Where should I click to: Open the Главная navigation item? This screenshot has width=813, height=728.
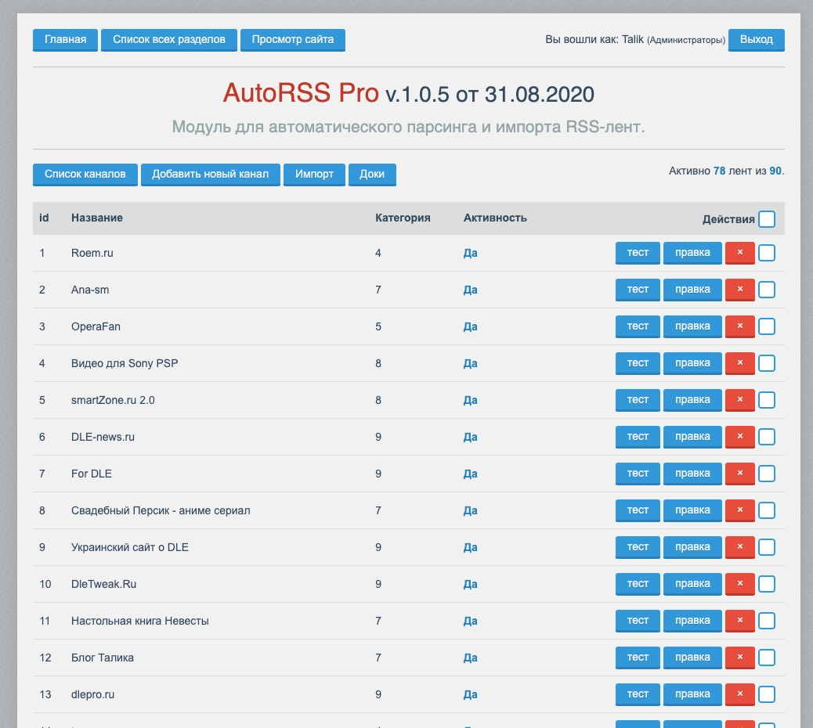click(x=65, y=40)
